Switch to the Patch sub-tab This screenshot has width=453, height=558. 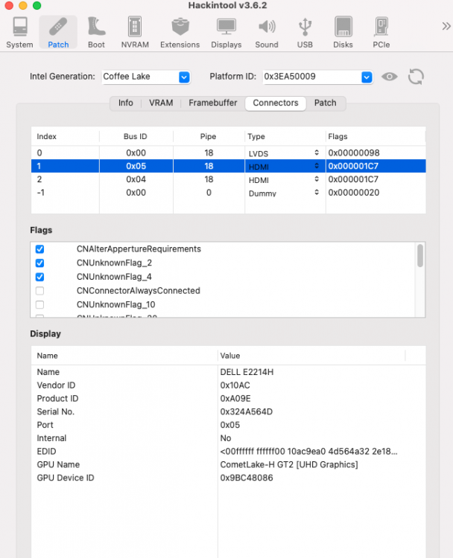325,103
